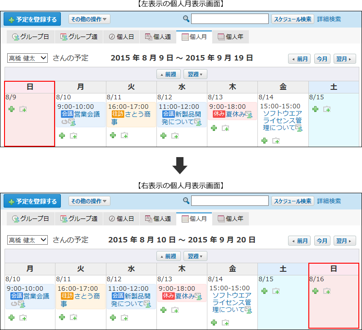Click period-schedule add icon under 8/11 in top calendar
Image resolution: width=362 pixels, height=330 pixels.
(124, 135)
